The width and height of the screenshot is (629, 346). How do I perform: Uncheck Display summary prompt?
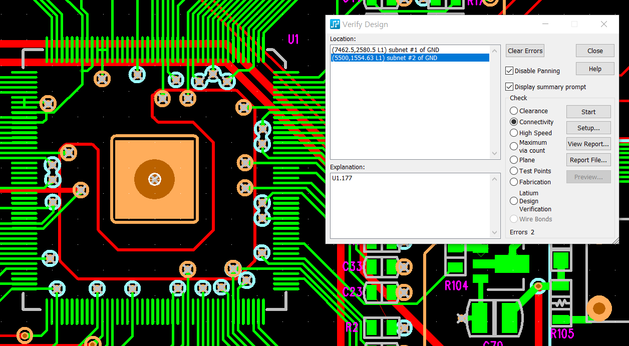510,87
